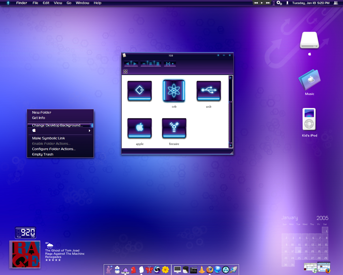Click the folder proxy icon in ico title bar
Viewport: 343px width, 275px height.
click(x=124, y=55)
